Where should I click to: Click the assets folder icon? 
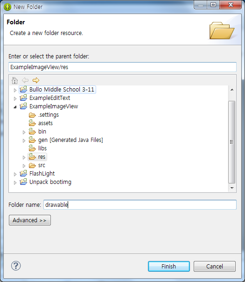[x=32, y=123]
